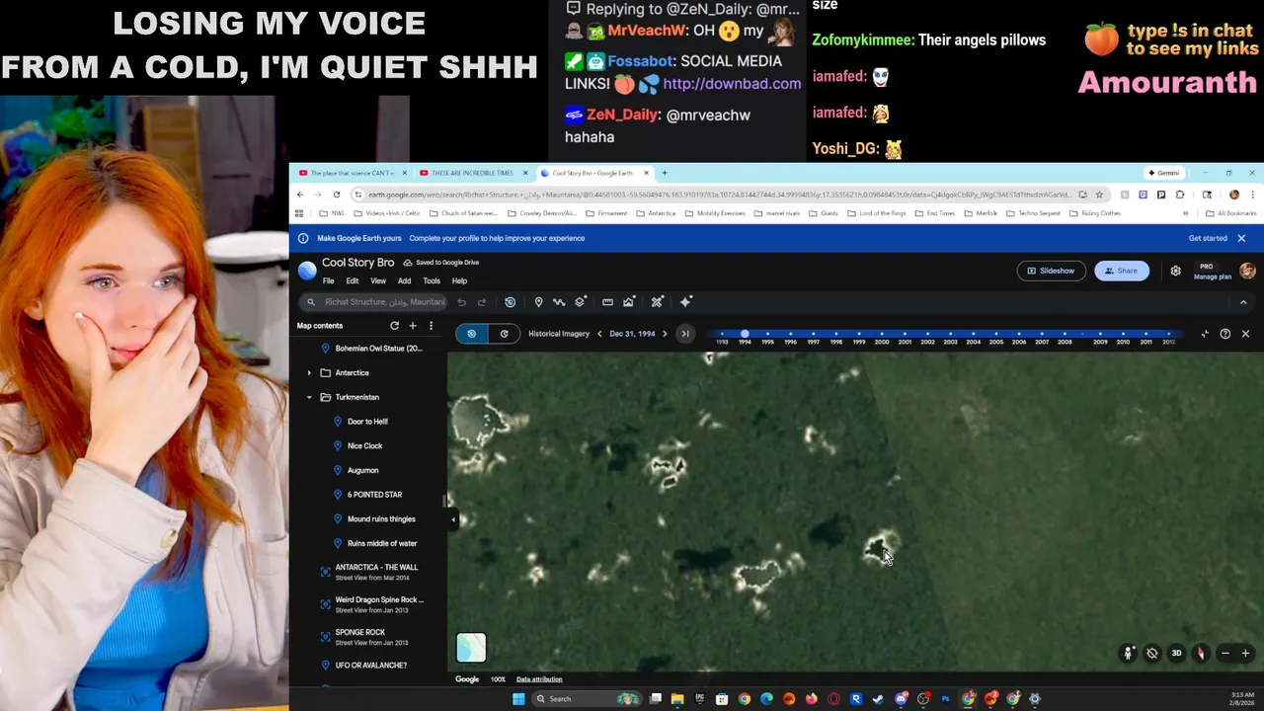Image resolution: width=1264 pixels, height=711 pixels.
Task: Click the Share button
Action: pyautogui.click(x=1122, y=271)
